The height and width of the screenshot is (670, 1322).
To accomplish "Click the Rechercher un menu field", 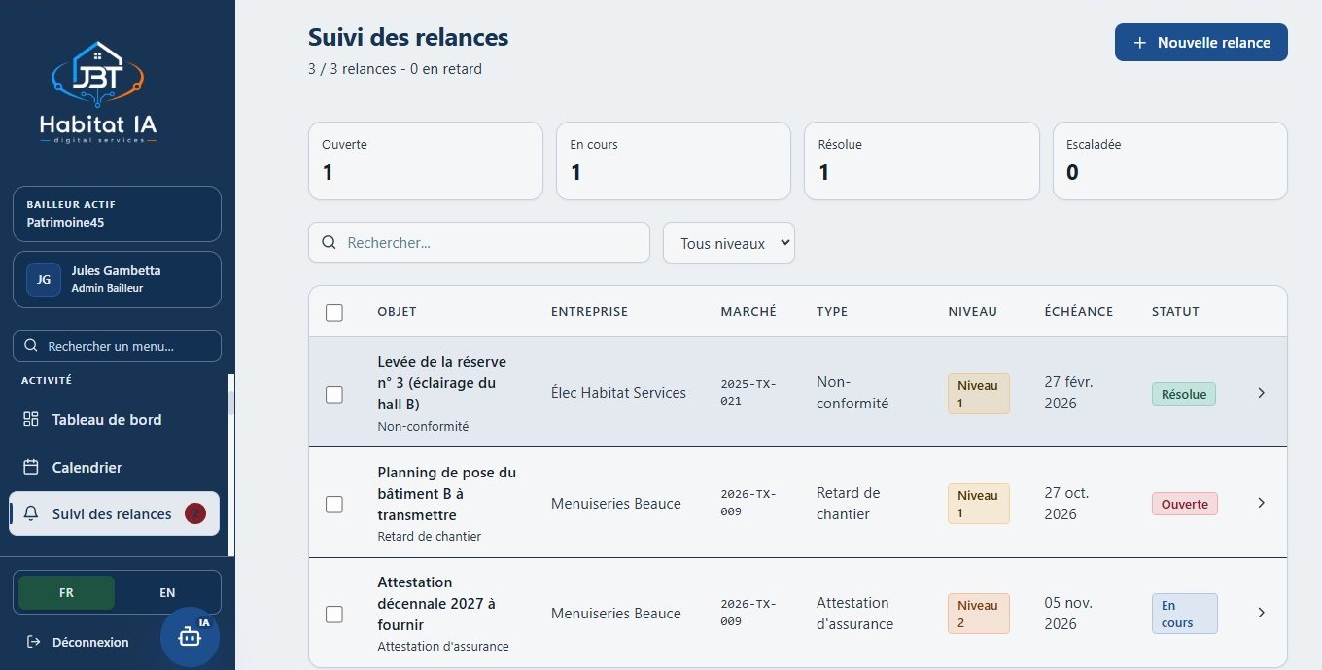I will click(x=117, y=346).
